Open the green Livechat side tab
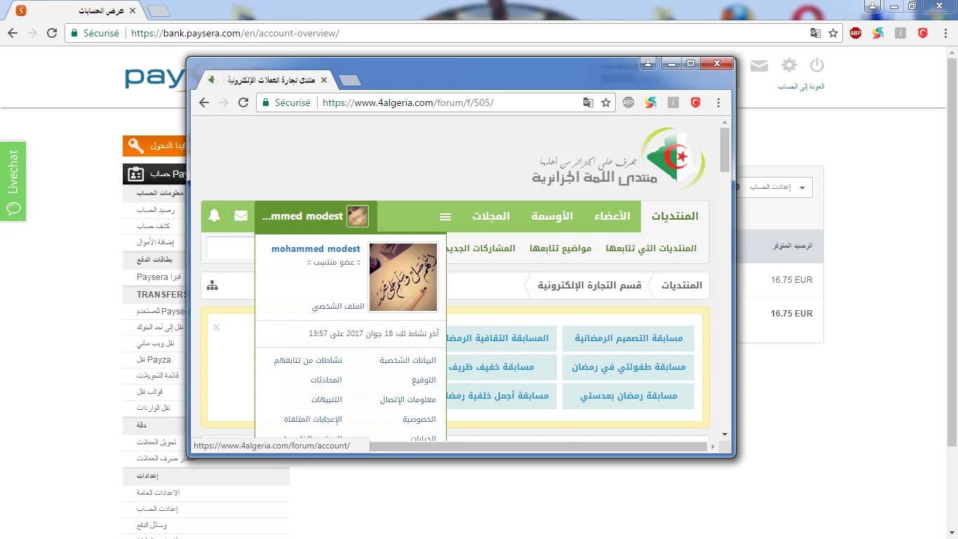The image size is (958, 539). point(13,181)
